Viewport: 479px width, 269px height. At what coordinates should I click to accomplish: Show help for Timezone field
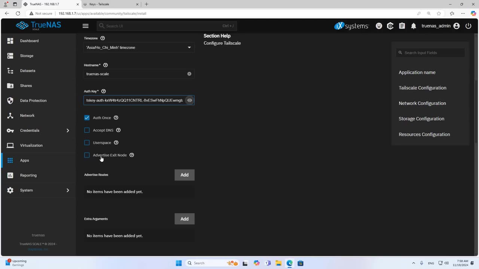pyautogui.click(x=103, y=38)
